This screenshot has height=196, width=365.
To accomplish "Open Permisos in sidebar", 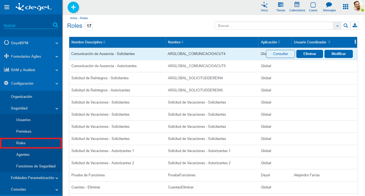I will coord(24,131).
